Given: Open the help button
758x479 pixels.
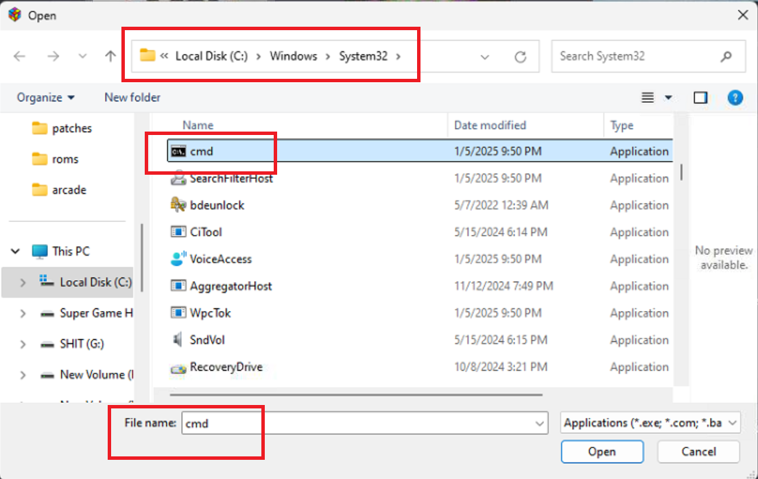Looking at the screenshot, I should [735, 97].
